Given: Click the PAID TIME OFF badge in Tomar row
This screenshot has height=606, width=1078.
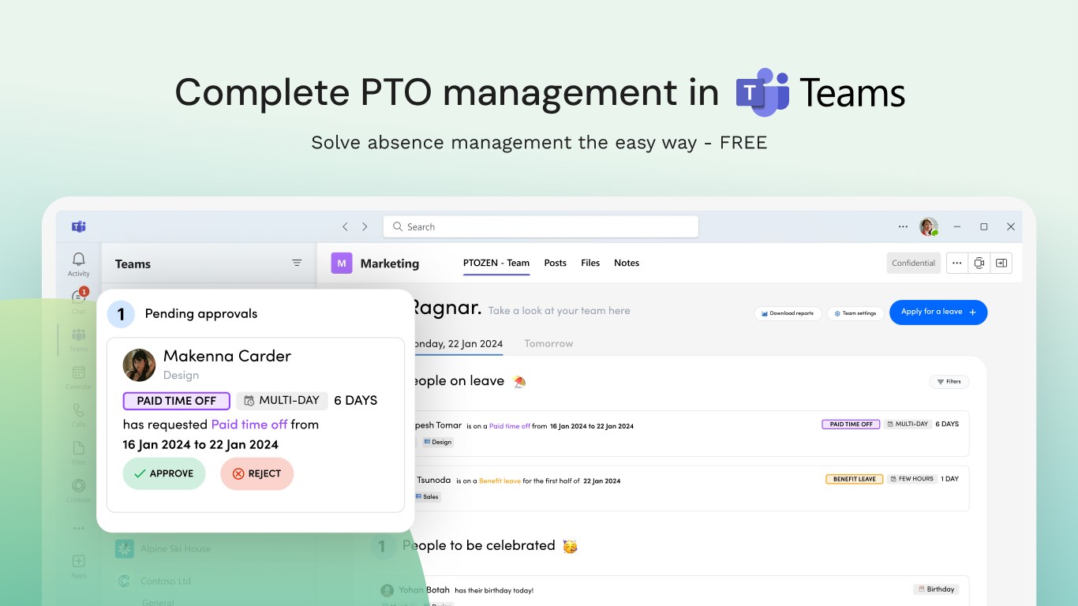Looking at the screenshot, I should (852, 425).
